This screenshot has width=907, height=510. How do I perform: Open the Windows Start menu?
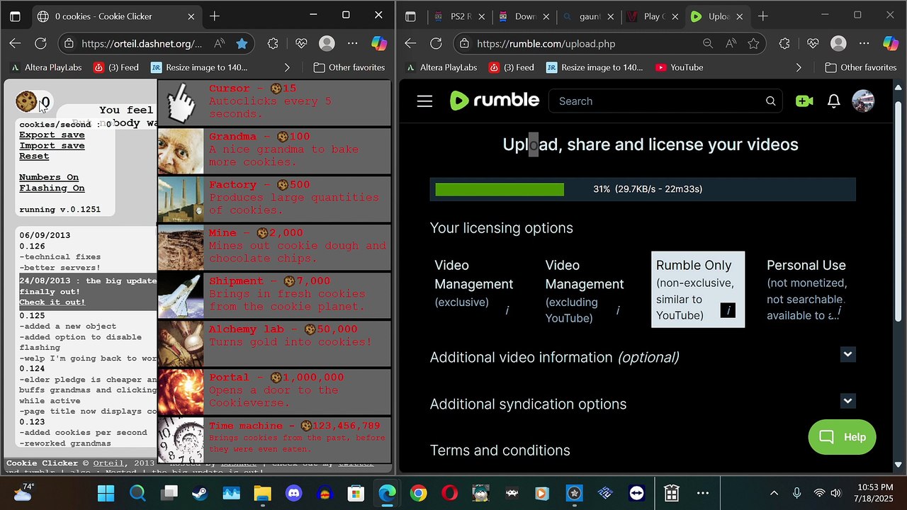point(106,493)
